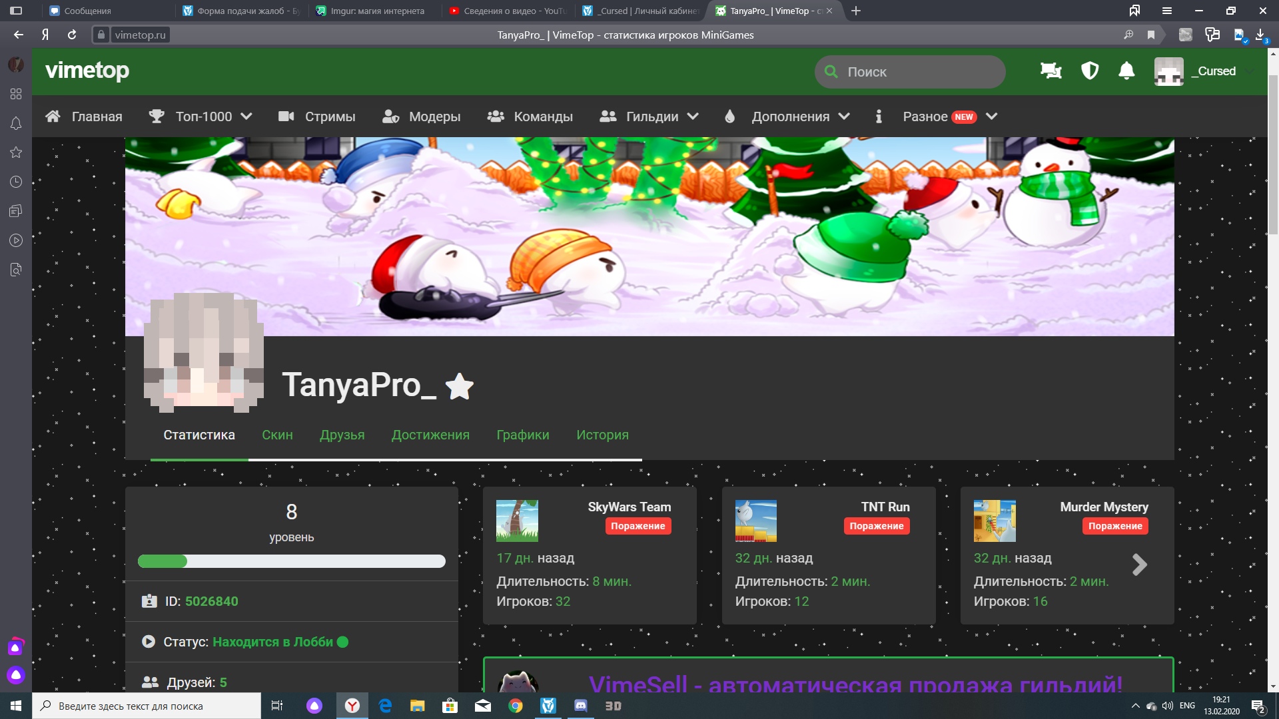Screen dimensions: 1279x719
Task: Open Windows Start menu
Action: pos(16,706)
